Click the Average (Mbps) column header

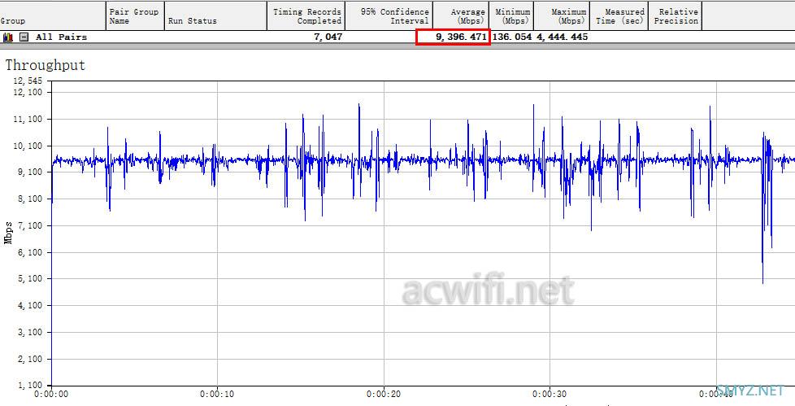[x=461, y=15]
